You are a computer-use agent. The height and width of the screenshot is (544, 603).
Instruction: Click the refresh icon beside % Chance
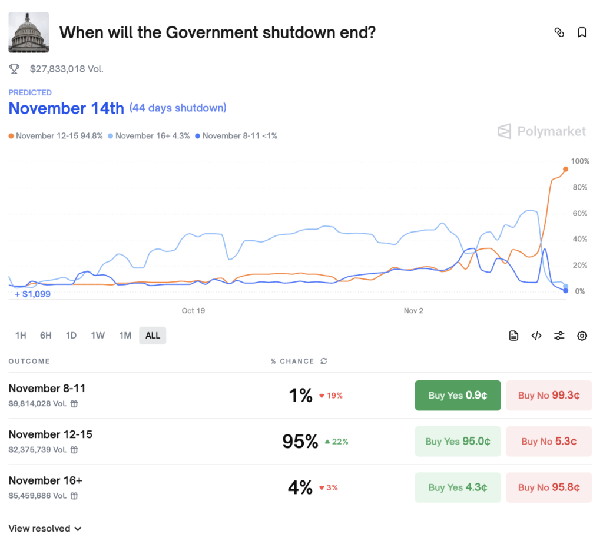[323, 361]
